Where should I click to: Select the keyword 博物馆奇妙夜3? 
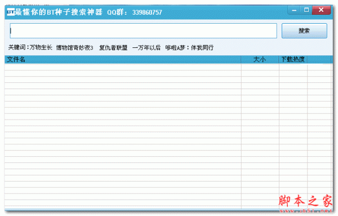[74, 47]
